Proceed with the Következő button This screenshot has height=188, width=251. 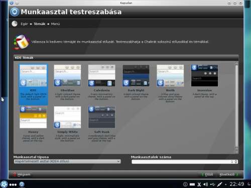pos(228,174)
